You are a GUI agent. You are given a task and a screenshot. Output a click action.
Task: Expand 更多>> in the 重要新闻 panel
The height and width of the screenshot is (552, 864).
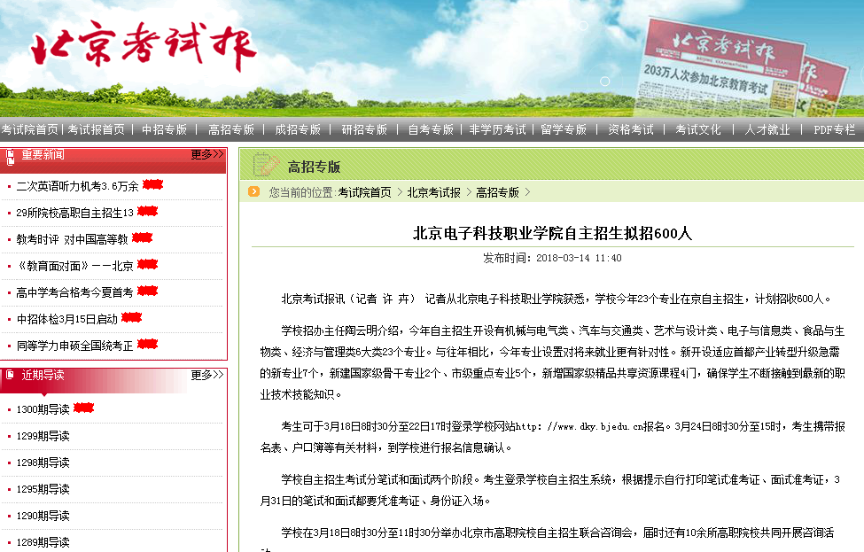tap(207, 155)
